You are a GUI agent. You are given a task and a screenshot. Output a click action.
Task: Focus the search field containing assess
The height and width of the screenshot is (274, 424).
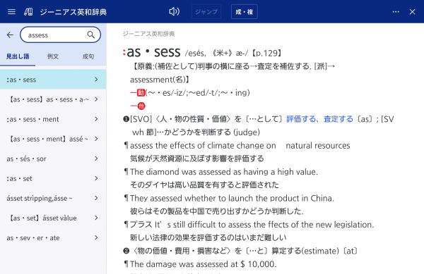pyautogui.click(x=60, y=35)
